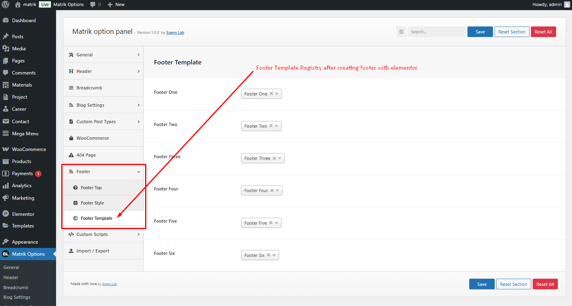Screen dimensions: 572x306
Task: Click the home icon beside matrik
Action: coord(18,4)
